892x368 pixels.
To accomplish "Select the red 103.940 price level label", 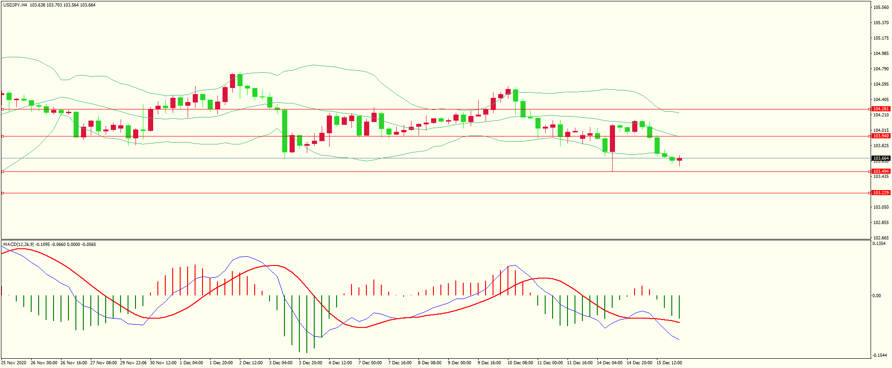I will pos(880,136).
